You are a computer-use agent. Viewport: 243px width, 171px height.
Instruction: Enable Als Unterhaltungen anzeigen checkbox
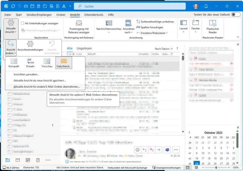pyautogui.click(x=22, y=23)
